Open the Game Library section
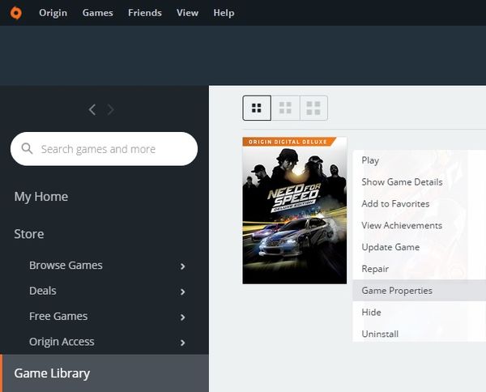Screen dimensions: 486x392 pyautogui.click(x=52, y=373)
